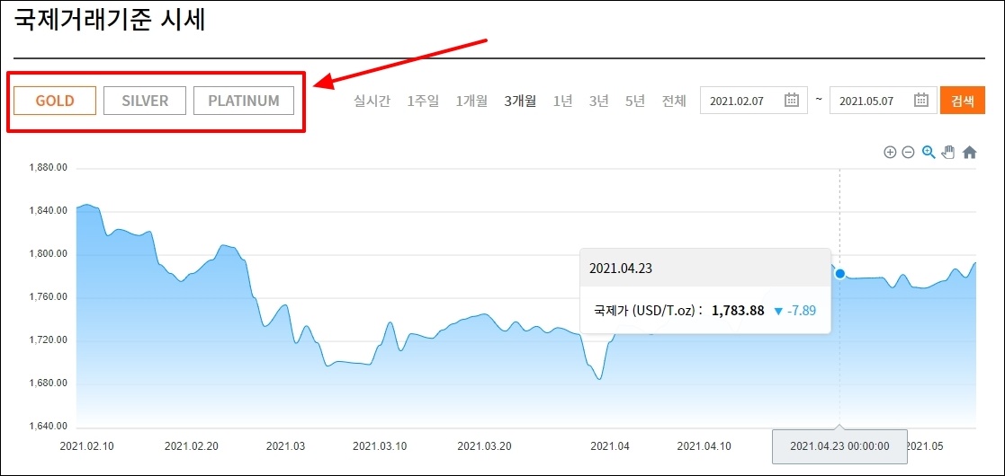Select the 전체 full period
Screen dimensions: 1005x476
[x=674, y=101]
